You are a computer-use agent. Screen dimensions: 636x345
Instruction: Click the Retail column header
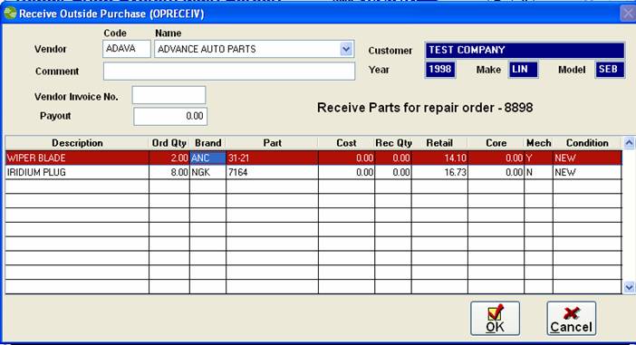coord(439,143)
